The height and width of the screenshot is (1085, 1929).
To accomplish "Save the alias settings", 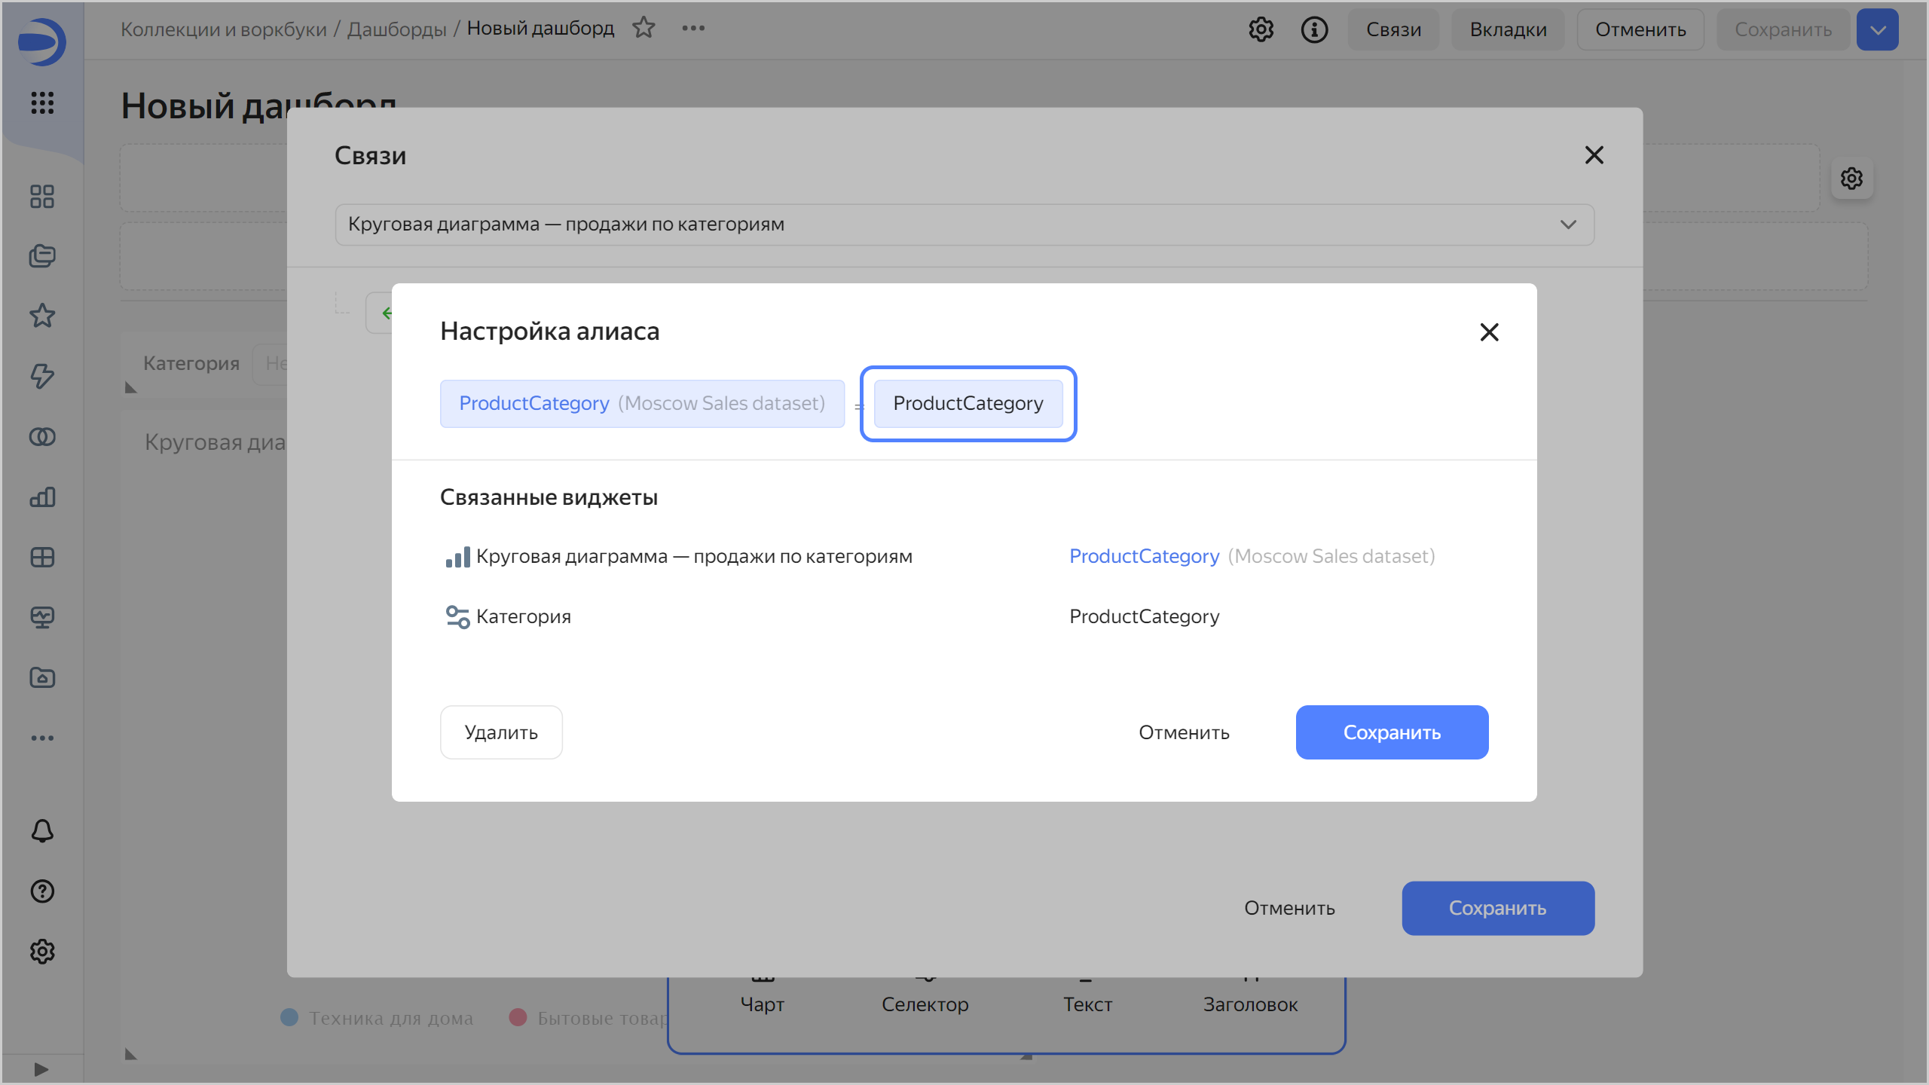I will (x=1392, y=732).
